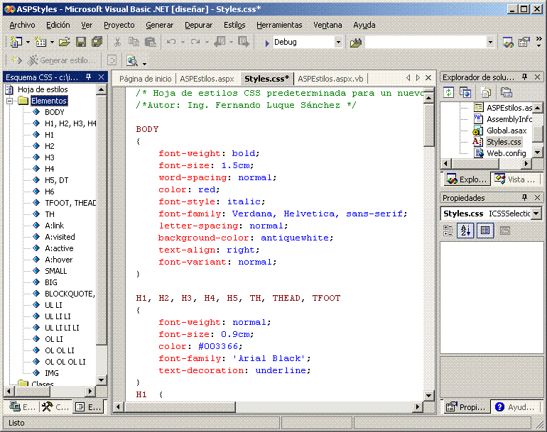547x432 pixels.
Task: Select Web.config in solution explorer
Action: point(507,153)
